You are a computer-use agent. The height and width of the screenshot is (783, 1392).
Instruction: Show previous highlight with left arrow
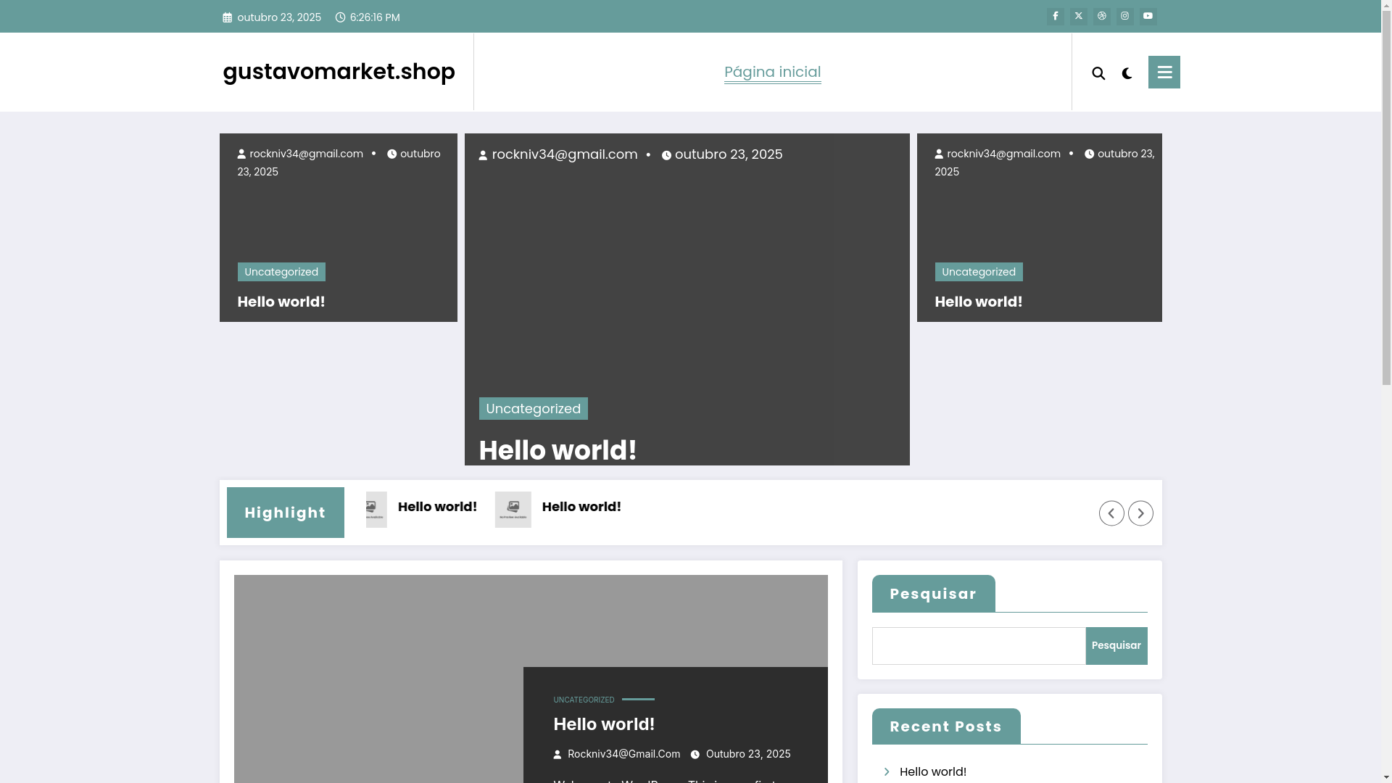pyautogui.click(x=1111, y=513)
